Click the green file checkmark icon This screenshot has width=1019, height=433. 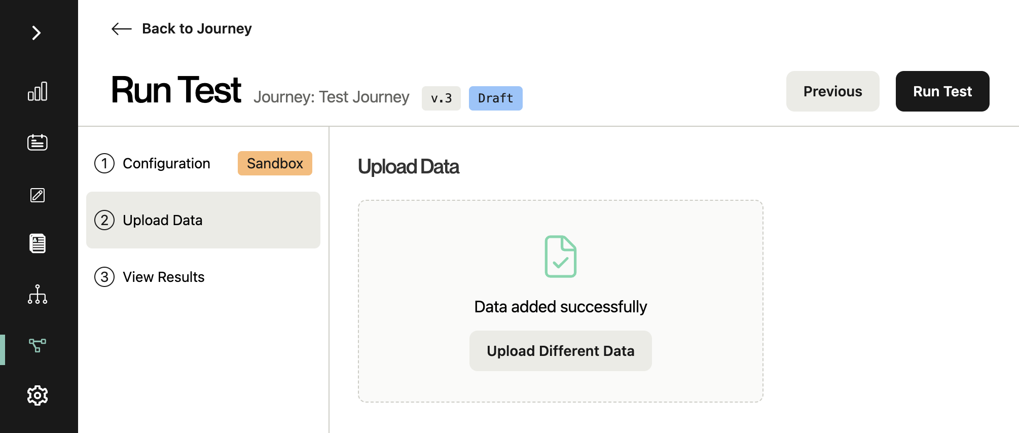[x=561, y=257]
